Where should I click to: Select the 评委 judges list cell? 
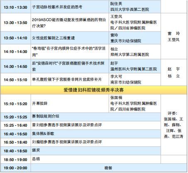click(x=174, y=125)
